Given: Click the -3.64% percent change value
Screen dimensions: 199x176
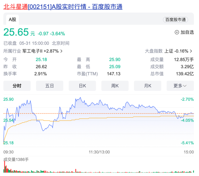Looking at the screenshot, I should 57,34.
